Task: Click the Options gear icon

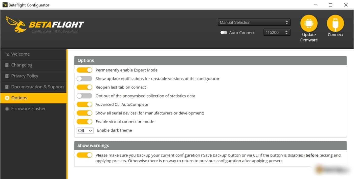Action: (x=7, y=98)
